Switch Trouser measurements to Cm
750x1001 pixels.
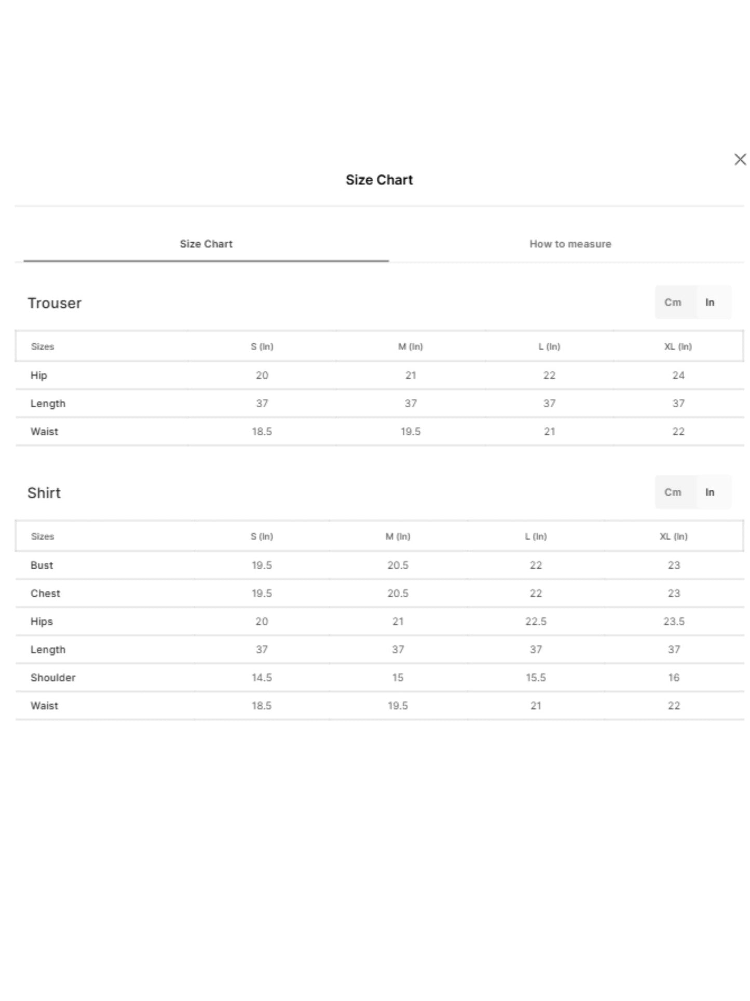coord(673,302)
